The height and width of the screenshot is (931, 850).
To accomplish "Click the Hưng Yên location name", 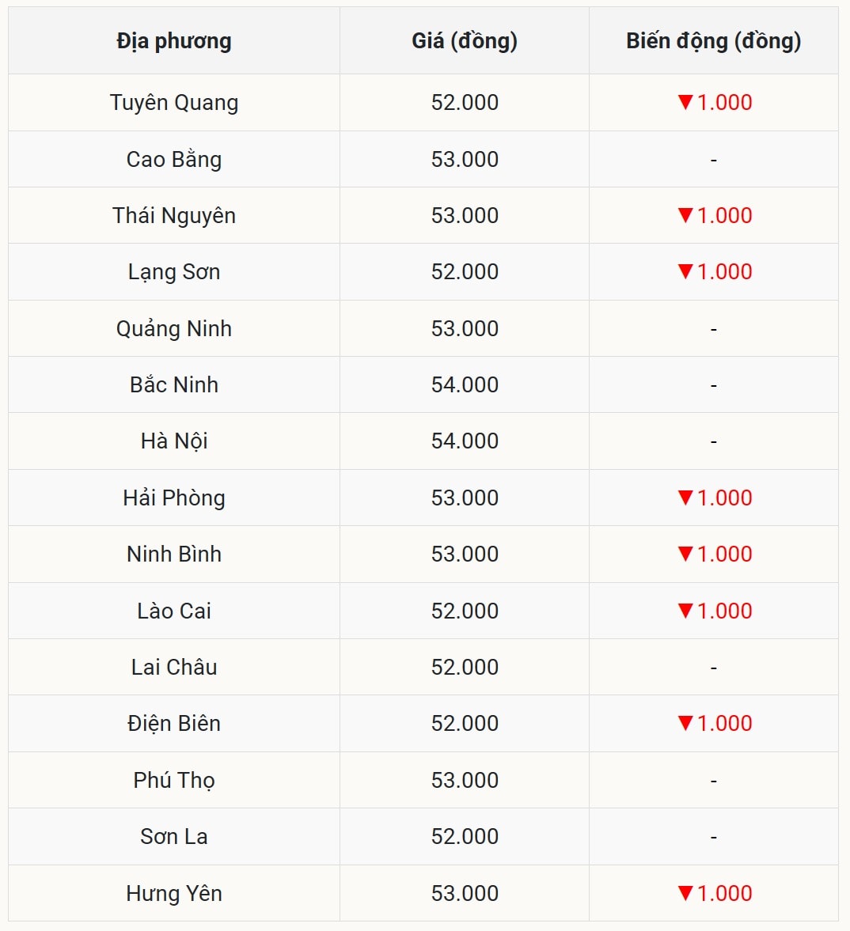I will point(174,893).
